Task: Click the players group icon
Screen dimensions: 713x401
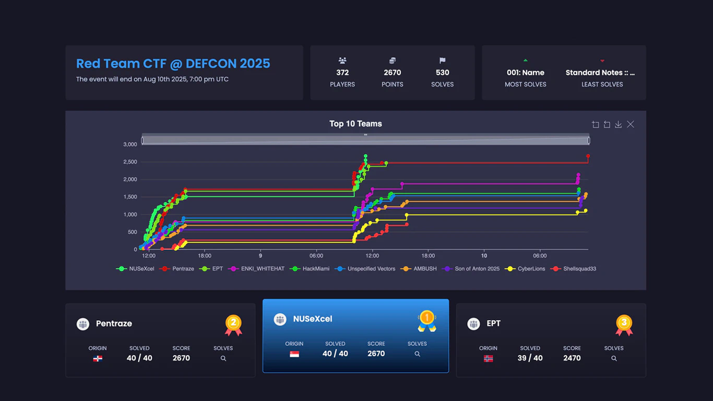Action: 342,61
